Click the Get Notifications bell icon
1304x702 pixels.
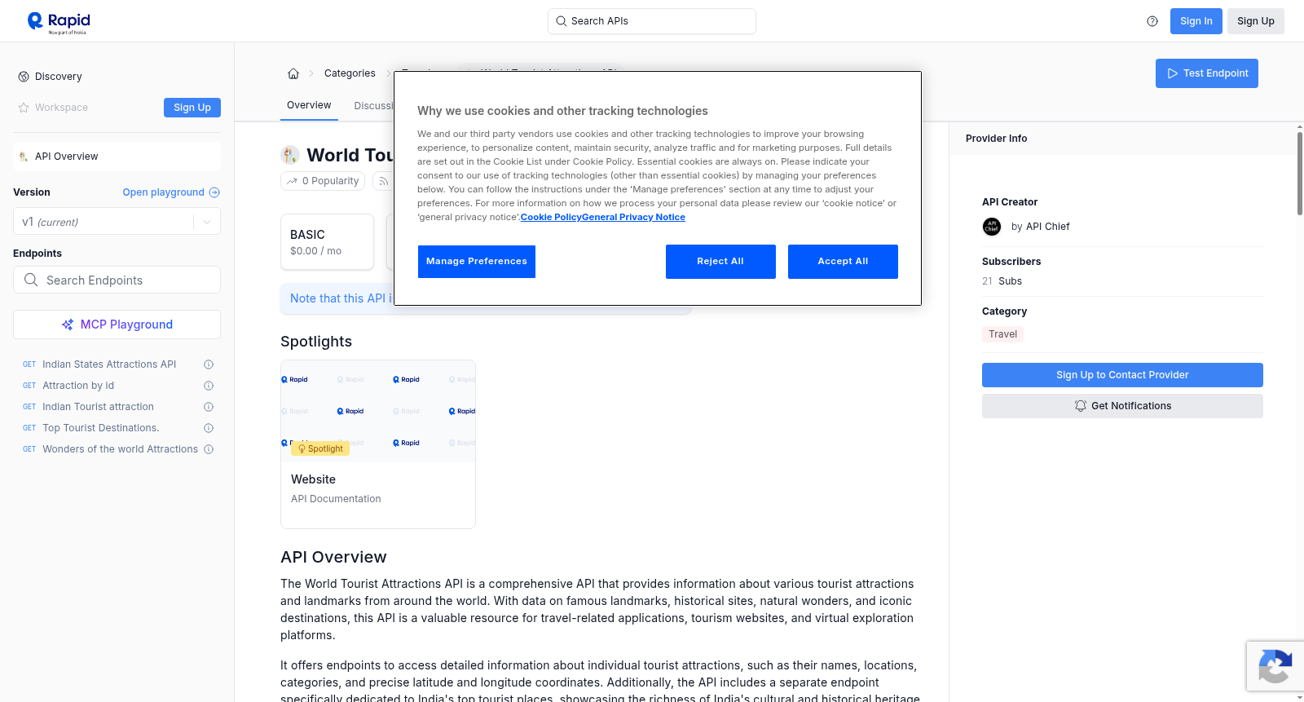tap(1081, 406)
